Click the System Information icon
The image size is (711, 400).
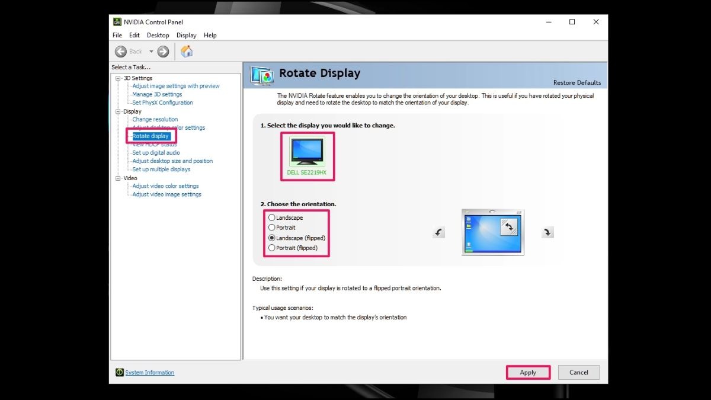(x=120, y=372)
